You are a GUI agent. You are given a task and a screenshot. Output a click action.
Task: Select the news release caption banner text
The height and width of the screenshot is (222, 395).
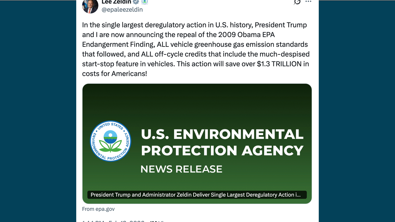tap(197, 195)
